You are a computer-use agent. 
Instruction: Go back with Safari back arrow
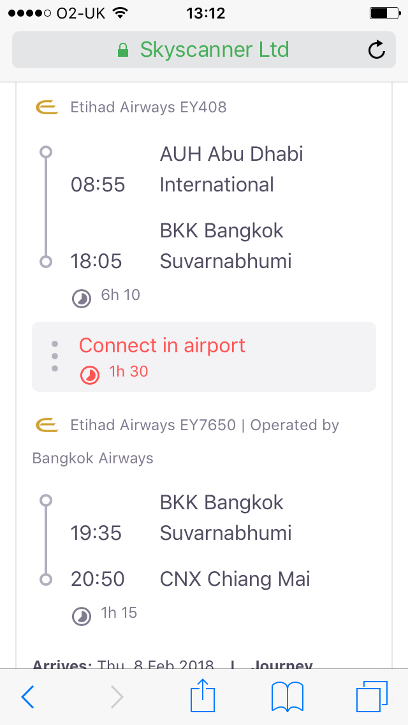pos(27,697)
